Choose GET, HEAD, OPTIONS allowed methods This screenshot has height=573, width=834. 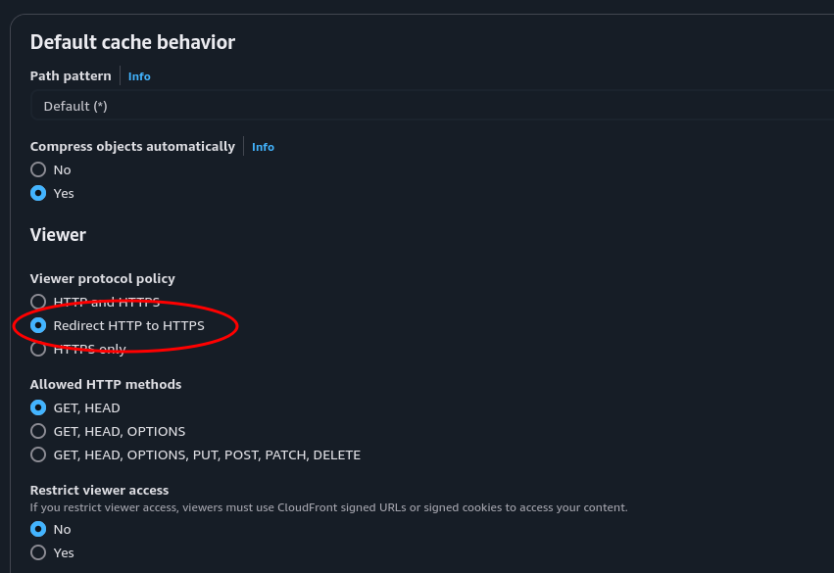click(x=38, y=431)
